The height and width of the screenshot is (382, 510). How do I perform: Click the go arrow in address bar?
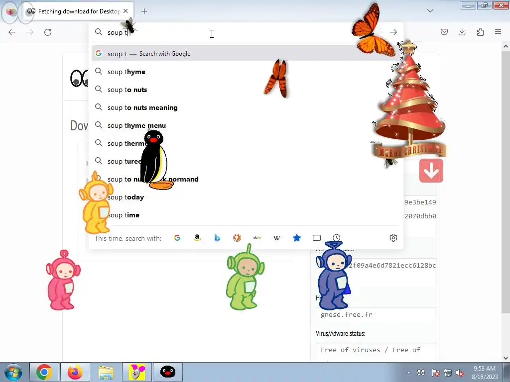pos(393,32)
